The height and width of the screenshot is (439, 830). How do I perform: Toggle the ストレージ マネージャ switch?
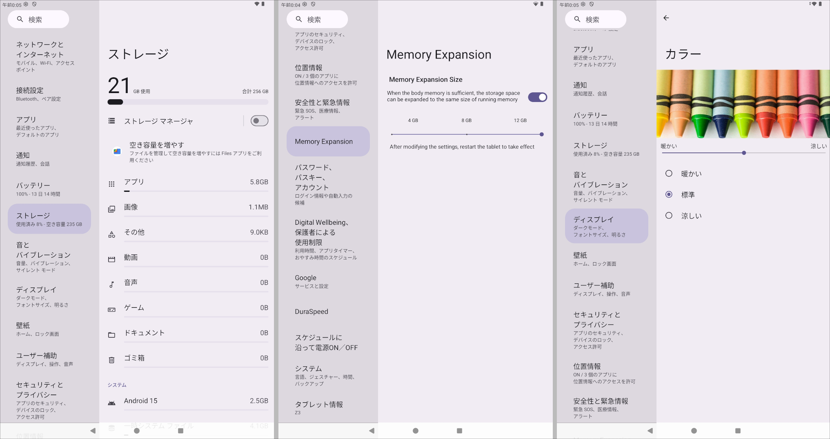[259, 121]
